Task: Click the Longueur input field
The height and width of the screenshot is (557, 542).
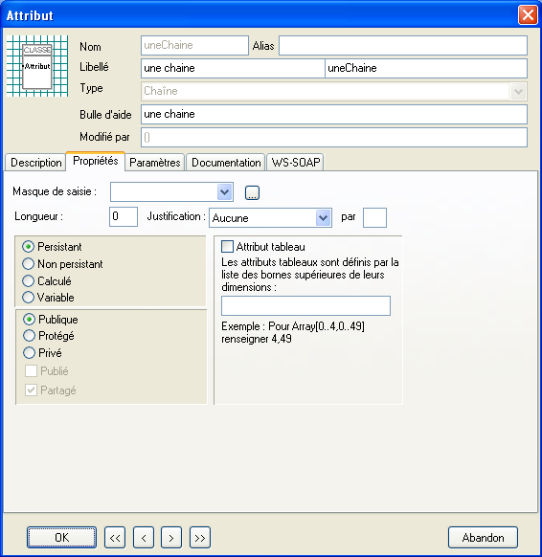Action: point(124,216)
